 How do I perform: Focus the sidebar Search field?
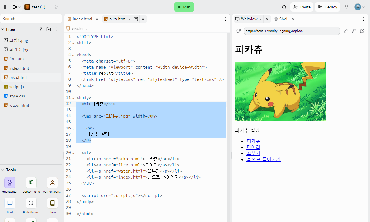click(31, 19)
